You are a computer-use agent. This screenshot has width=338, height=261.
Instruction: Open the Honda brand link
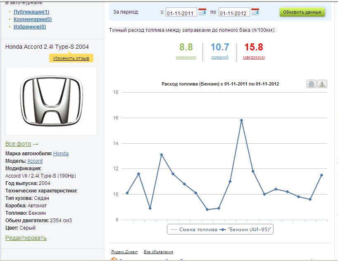tap(61, 154)
